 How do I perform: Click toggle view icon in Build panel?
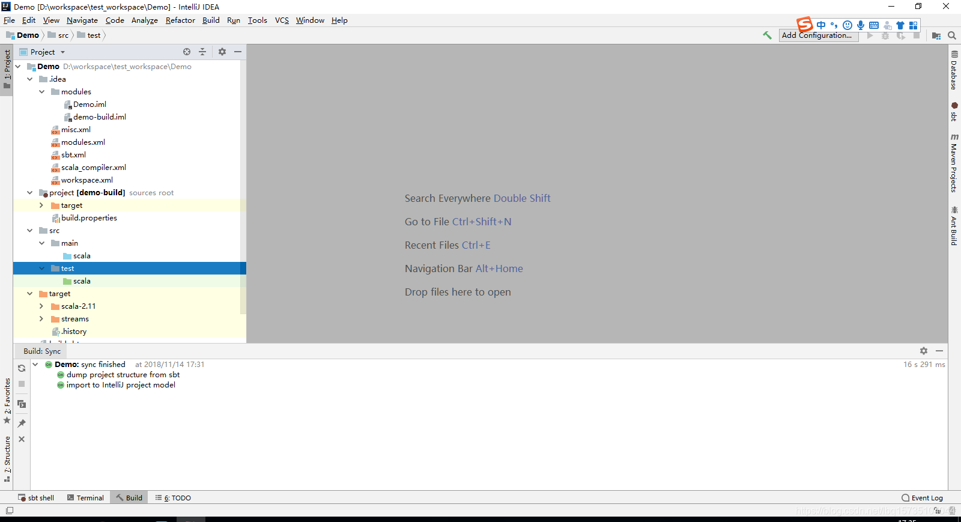coord(22,404)
